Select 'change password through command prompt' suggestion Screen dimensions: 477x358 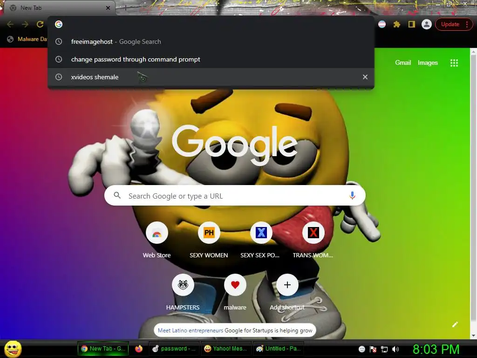click(x=211, y=59)
